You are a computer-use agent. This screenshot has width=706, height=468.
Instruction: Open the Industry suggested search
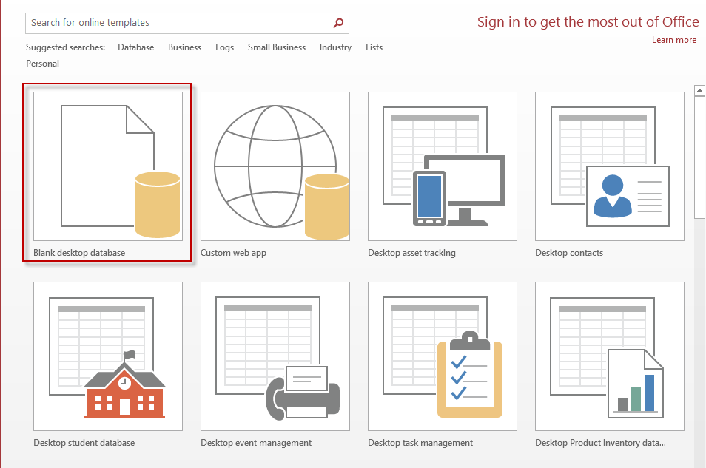pos(335,47)
